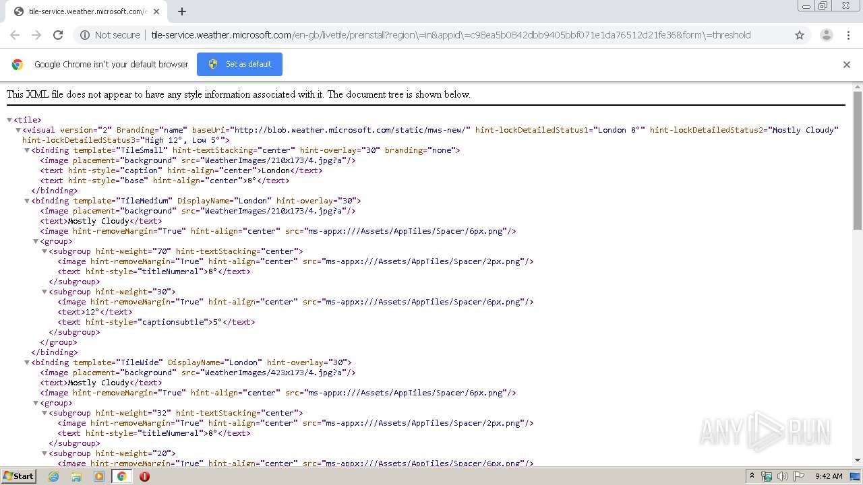Open the Chrome profile avatar
Image resolution: width=863 pixels, height=485 pixels.
point(826,35)
